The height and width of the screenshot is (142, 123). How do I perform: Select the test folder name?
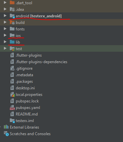pos(19,49)
